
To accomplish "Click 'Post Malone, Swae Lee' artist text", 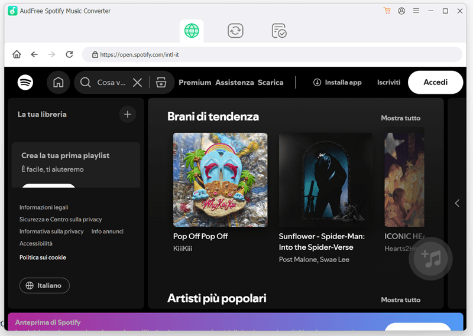I will [x=314, y=259].
